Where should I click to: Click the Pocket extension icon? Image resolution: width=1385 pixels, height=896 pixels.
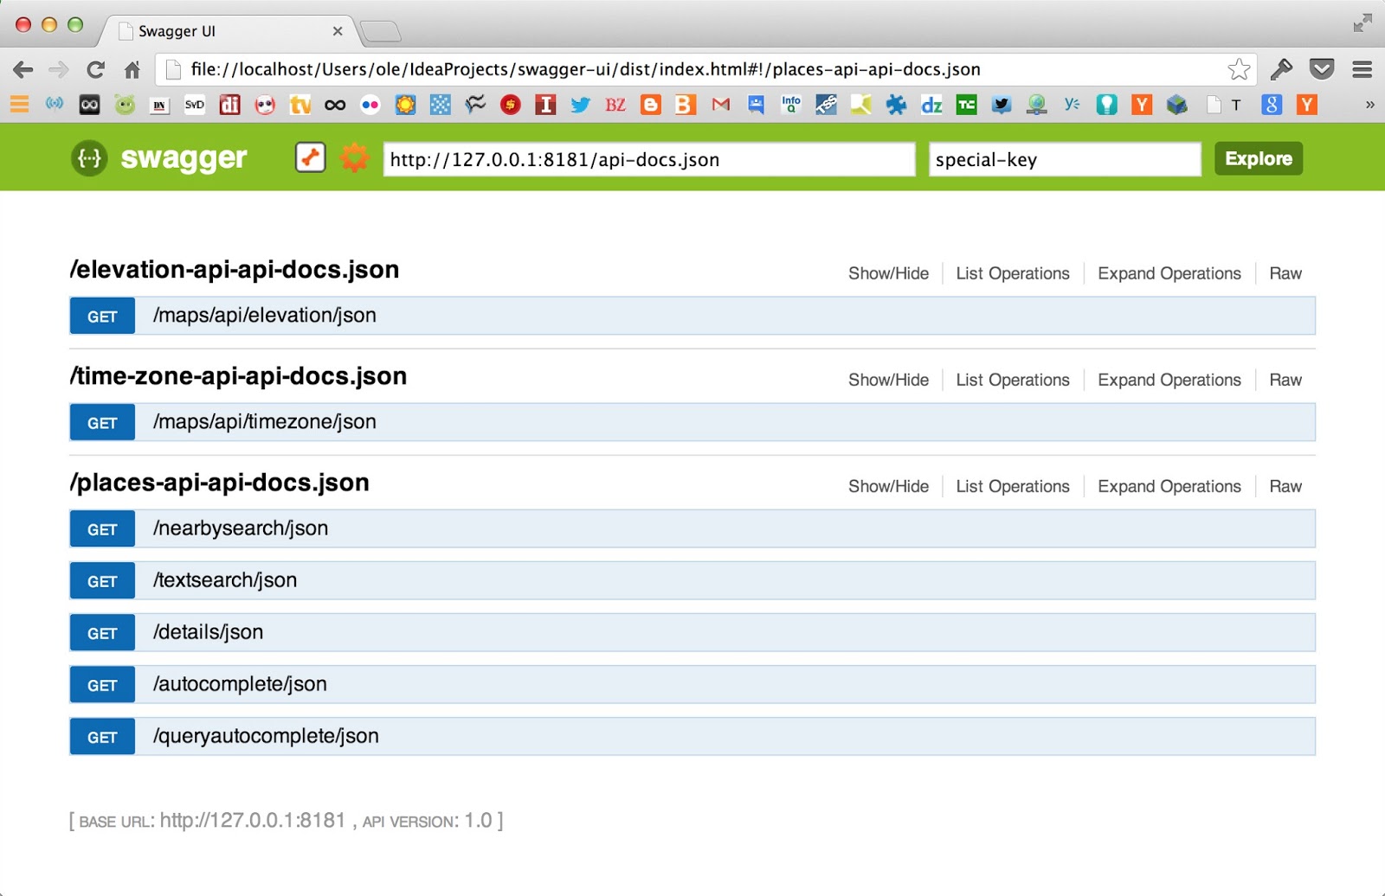1322,69
